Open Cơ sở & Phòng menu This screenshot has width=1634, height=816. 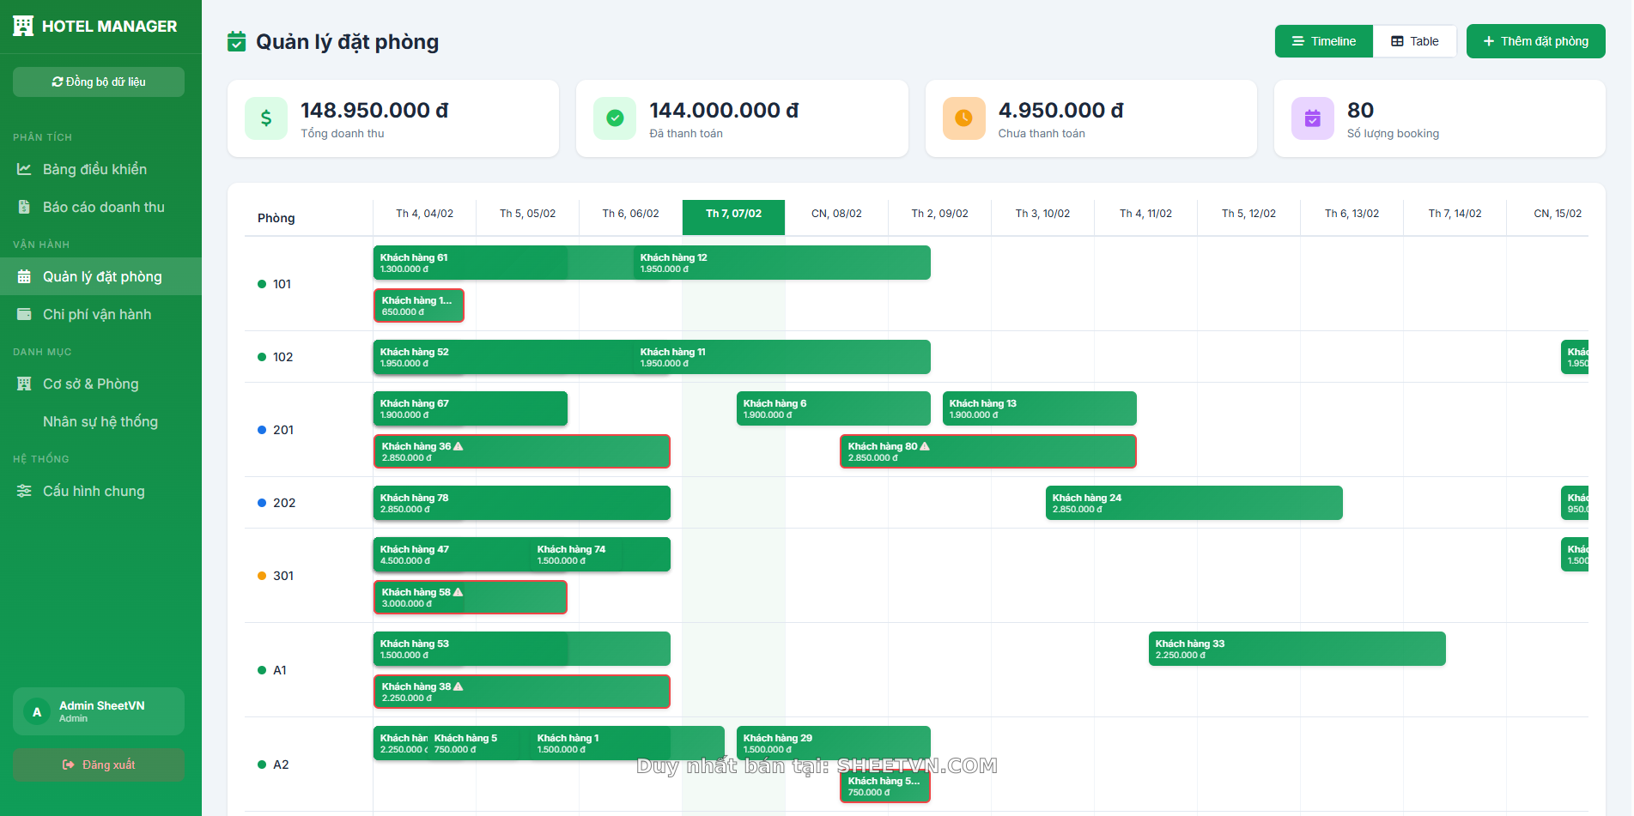90,384
